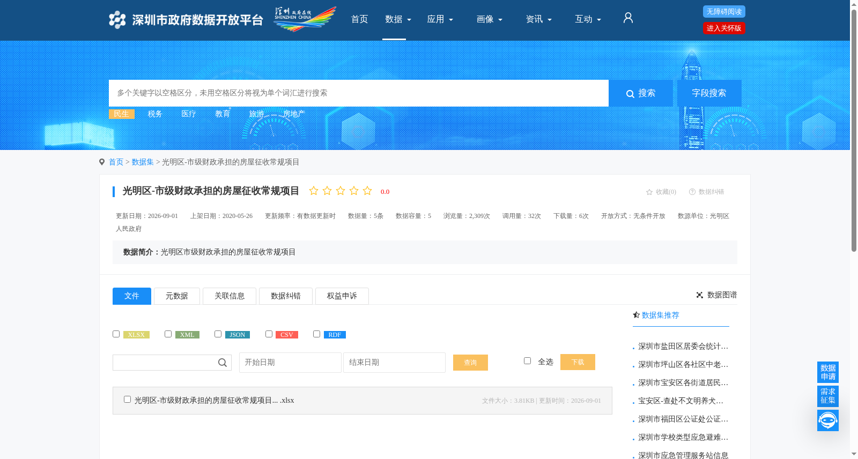Tick the JSON format checkbox
The width and height of the screenshot is (858, 459).
coord(218,334)
